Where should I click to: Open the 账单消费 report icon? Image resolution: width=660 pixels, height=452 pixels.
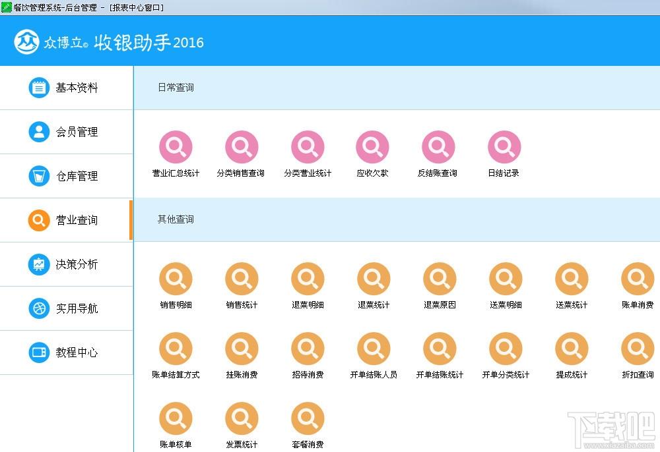coord(638,279)
